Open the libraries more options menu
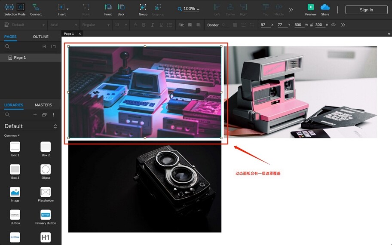 coord(53,115)
